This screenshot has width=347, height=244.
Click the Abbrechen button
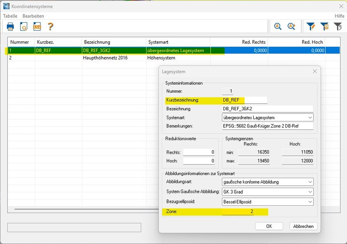(x=303, y=226)
